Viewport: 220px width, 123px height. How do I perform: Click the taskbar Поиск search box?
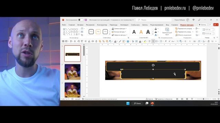pyautogui.click(x=137, y=103)
